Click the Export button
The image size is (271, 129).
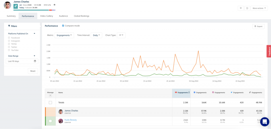pyautogui.click(x=258, y=26)
